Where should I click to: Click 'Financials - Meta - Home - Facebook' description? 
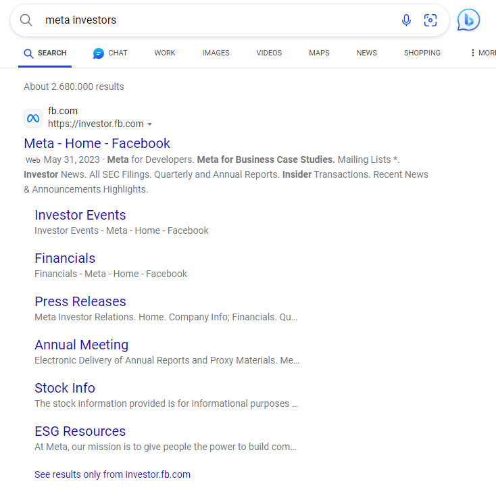pos(111,274)
